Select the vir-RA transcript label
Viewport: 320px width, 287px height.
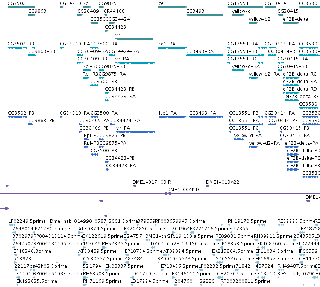coord(122,59)
